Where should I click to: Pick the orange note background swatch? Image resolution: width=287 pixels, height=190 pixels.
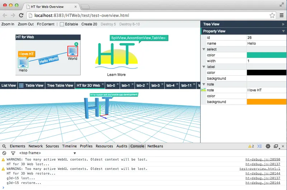pos(267,102)
